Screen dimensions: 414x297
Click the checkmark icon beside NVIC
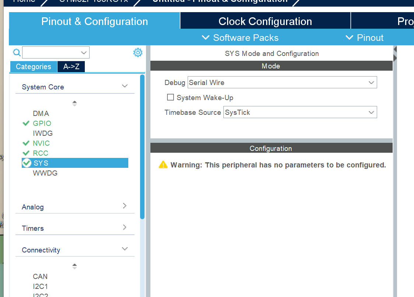[26, 143]
